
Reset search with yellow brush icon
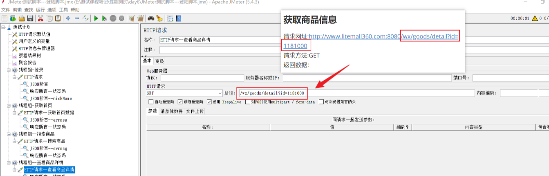(159, 18)
